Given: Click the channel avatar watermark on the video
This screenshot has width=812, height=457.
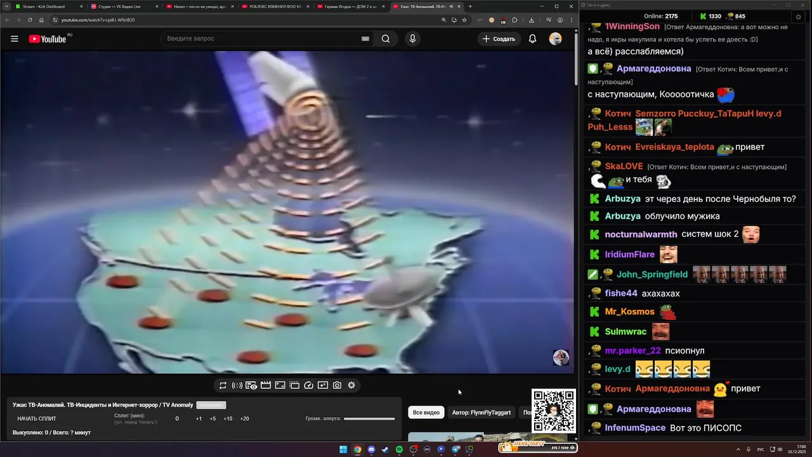Looking at the screenshot, I should tap(561, 357).
